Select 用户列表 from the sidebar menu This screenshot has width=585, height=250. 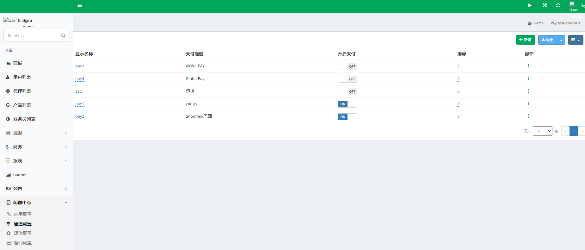click(22, 77)
